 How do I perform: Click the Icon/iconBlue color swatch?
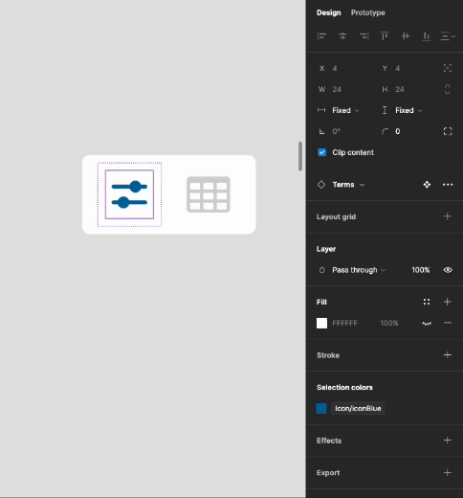321,408
